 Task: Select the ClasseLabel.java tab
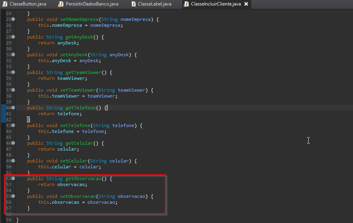[x=154, y=4]
